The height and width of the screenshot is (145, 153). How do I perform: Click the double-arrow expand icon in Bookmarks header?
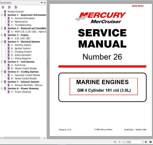(x=42, y=3)
